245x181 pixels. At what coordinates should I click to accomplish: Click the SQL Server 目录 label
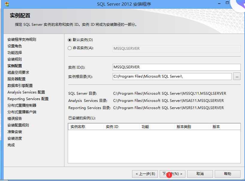pyautogui.click(x=82, y=93)
